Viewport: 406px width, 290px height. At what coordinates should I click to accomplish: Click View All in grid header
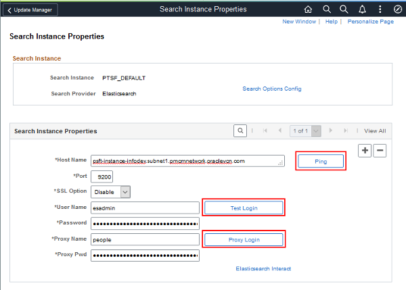[375, 131]
